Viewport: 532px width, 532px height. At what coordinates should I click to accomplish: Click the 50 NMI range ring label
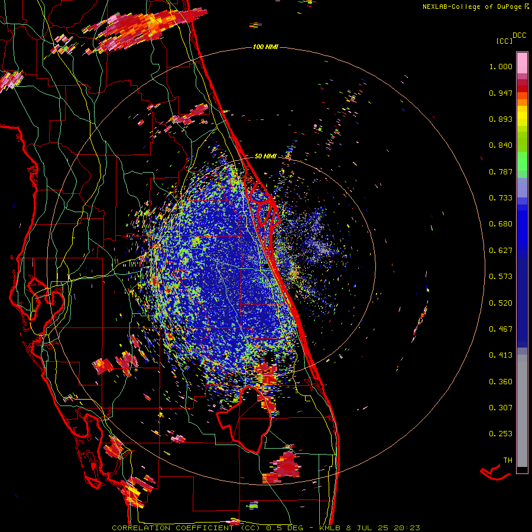[265, 156]
